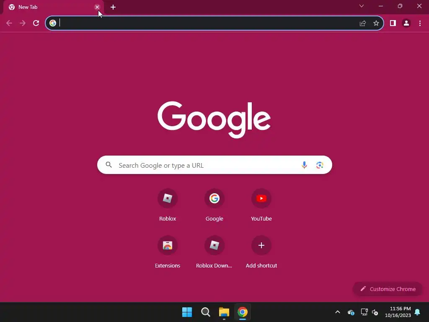Viewport: 429px width, 322px height.
Task: Share this page icon
Action: click(x=363, y=23)
